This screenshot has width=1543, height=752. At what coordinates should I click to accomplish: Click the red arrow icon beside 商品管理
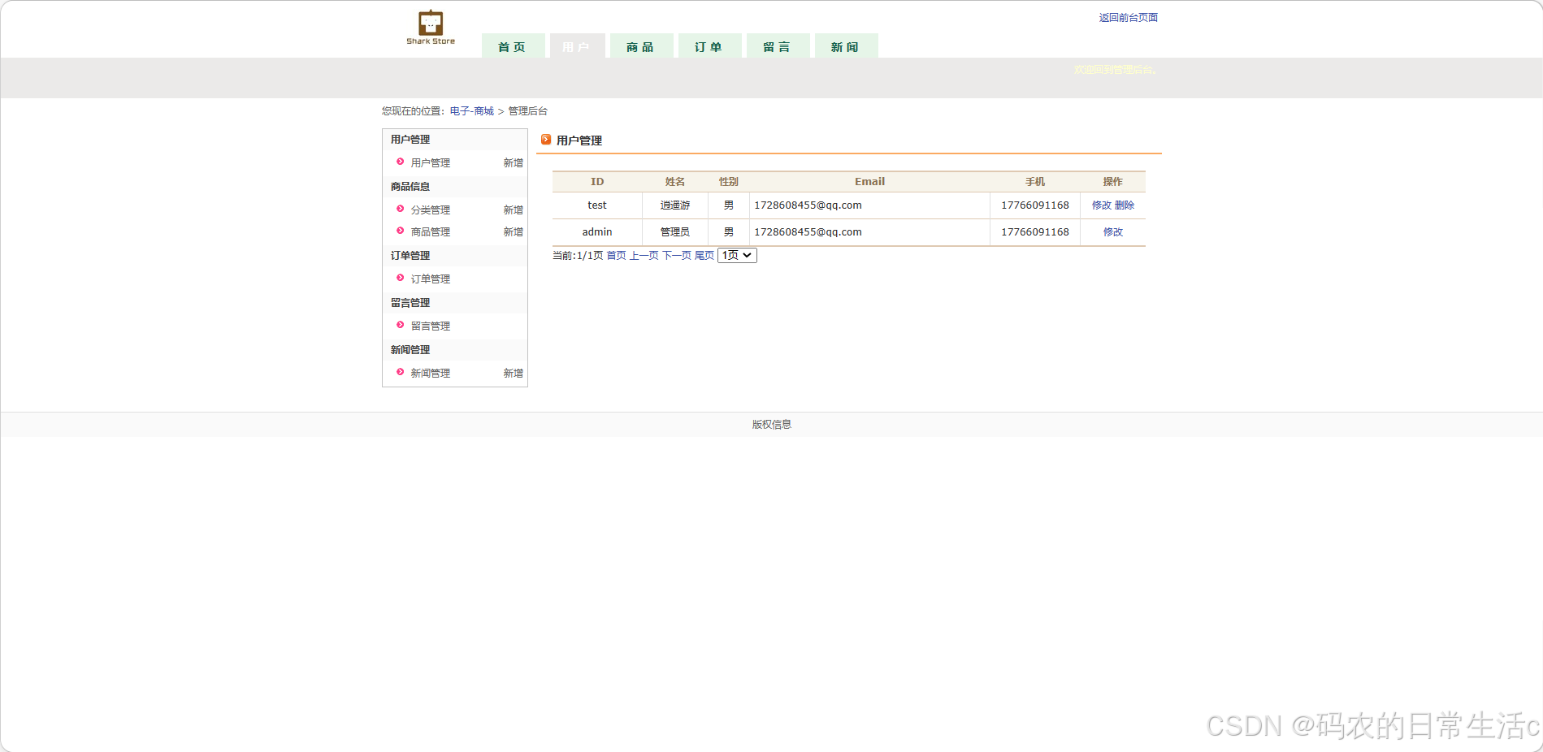[400, 231]
